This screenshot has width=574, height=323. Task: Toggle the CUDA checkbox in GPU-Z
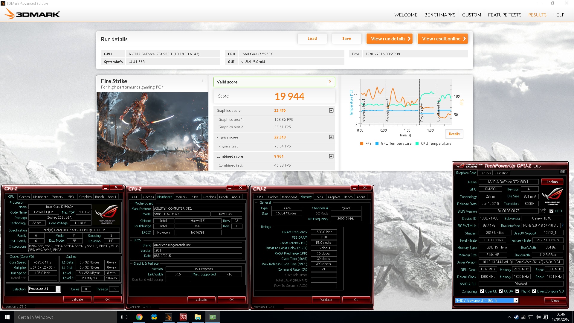tap(500, 291)
